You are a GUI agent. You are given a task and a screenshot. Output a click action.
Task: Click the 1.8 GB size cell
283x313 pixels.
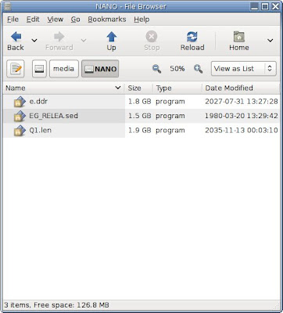click(140, 102)
